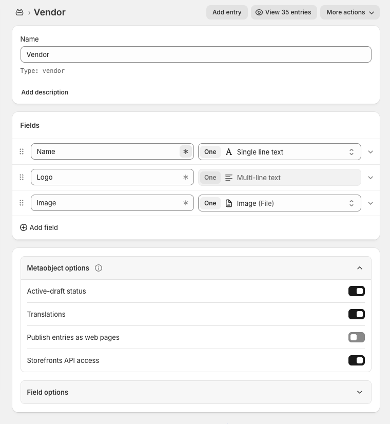The width and height of the screenshot is (390, 424).
Task: Click the plus icon beside Add field
Action: (x=24, y=227)
